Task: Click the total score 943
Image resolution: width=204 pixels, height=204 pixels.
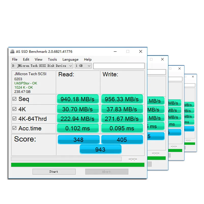Action: (x=100, y=149)
